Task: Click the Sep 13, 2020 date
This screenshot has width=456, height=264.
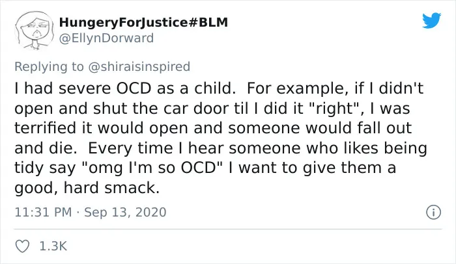Action: [x=125, y=212]
